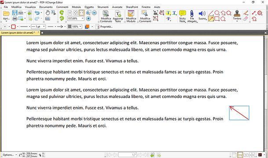The height and width of the screenshot is (158, 268).
Task: Close the document tab with X
Action: pos(38,32)
